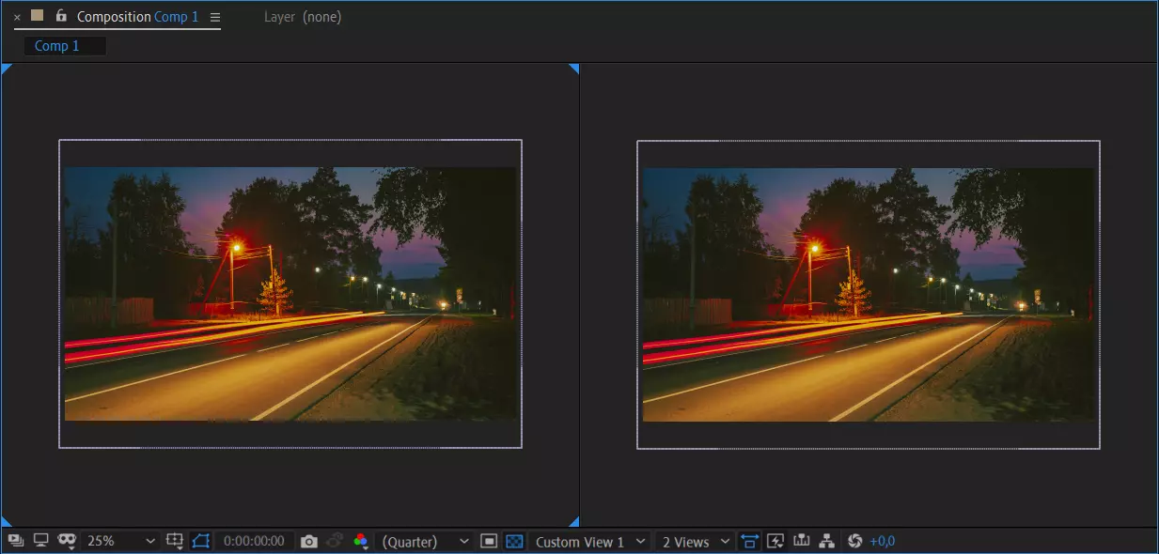Viewport: 1159px width, 554px height.
Task: Open Mask and Shape Path Visibility goggles
Action: (x=67, y=541)
